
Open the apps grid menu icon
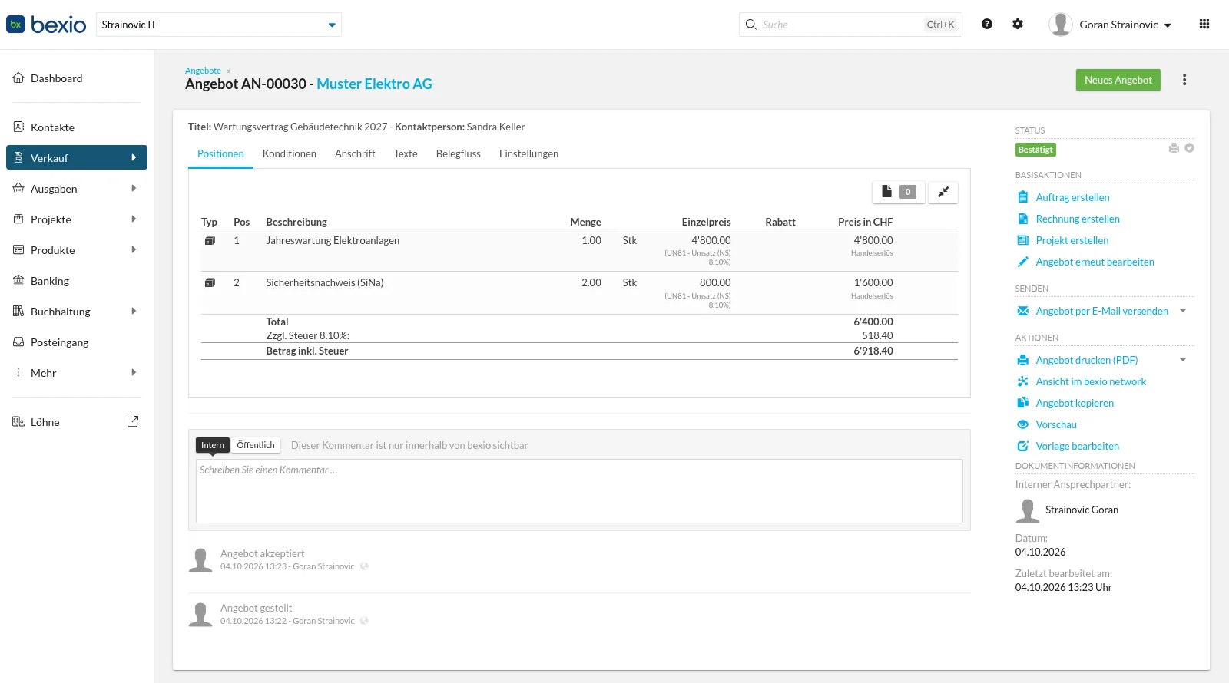coord(1204,24)
